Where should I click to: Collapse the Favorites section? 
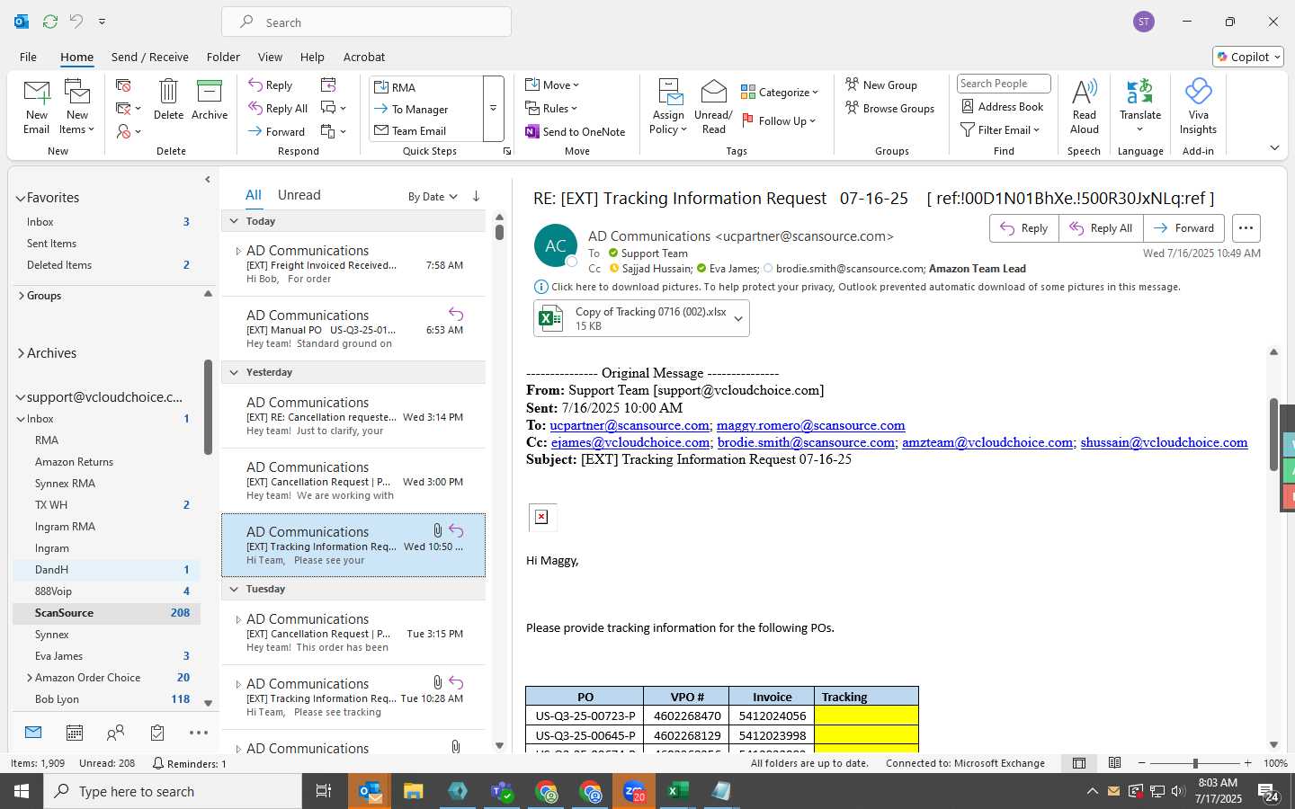click(20, 199)
